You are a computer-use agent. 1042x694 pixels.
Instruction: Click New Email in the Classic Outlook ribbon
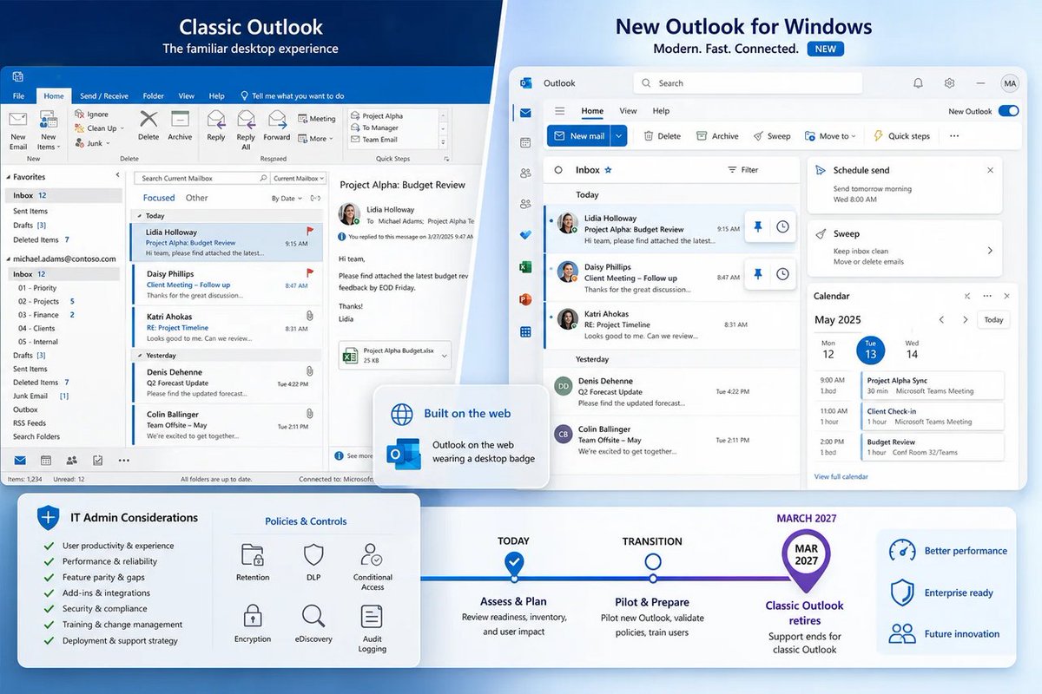click(18, 130)
